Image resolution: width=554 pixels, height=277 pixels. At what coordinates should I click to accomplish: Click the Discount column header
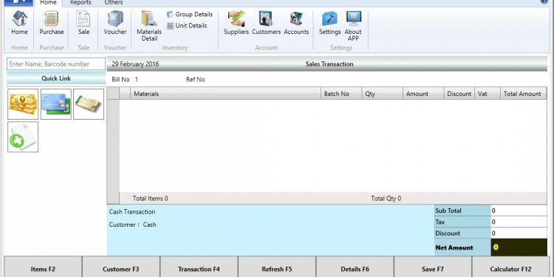(459, 94)
